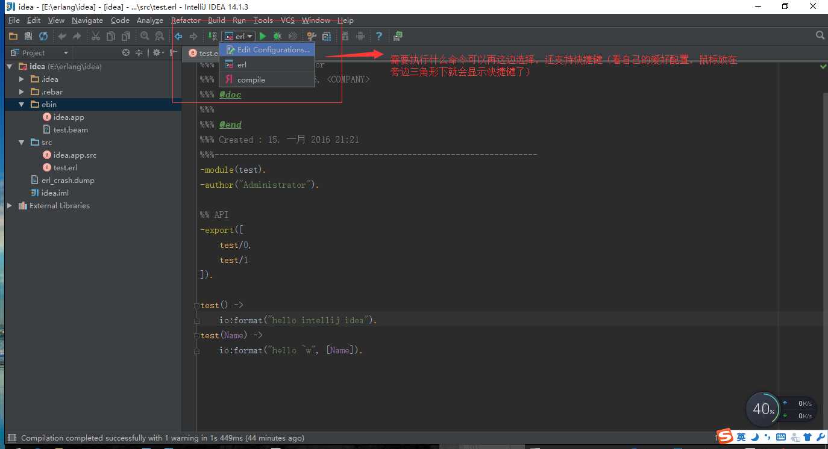
Task: Click the Help question mark icon
Action: tap(379, 37)
